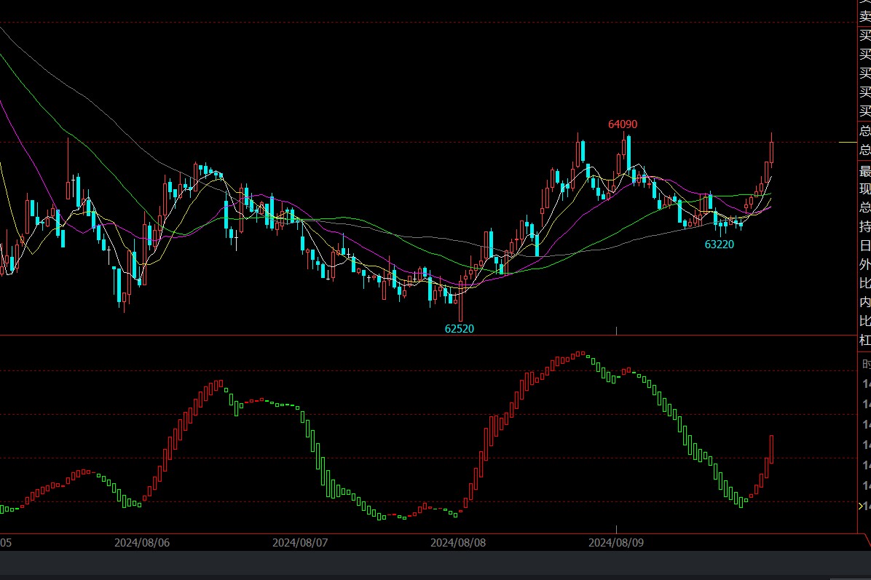871x580 pixels.
Task: Select the 2024/08/07 date axis label
Action: [300, 543]
